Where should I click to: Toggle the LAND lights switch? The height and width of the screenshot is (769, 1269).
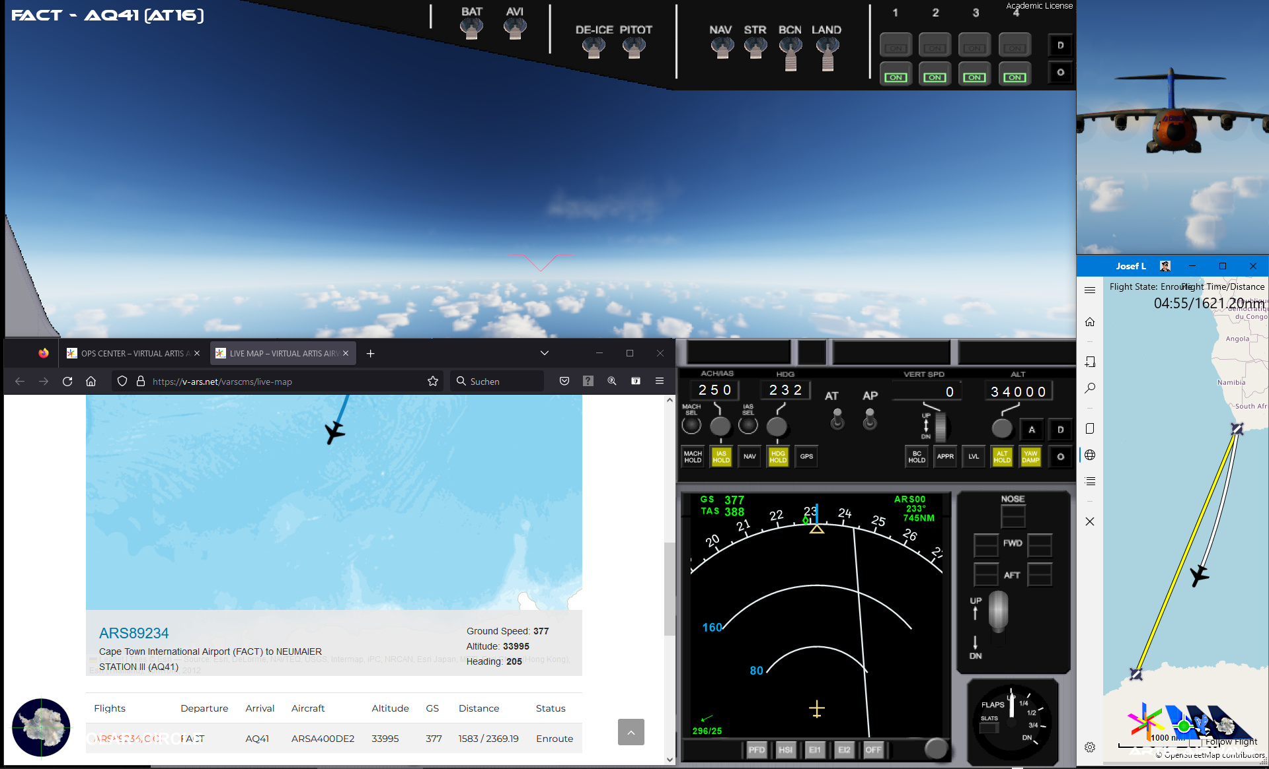(x=827, y=53)
